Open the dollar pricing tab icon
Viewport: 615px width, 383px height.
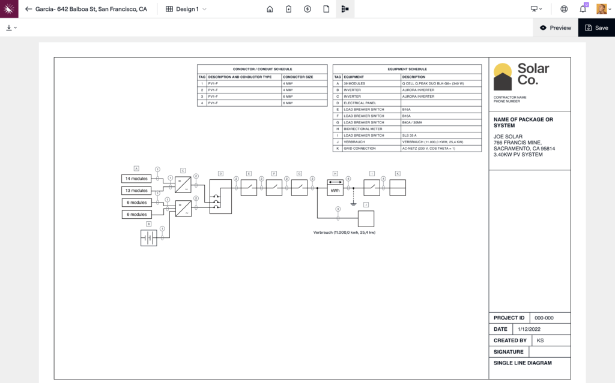(x=307, y=9)
